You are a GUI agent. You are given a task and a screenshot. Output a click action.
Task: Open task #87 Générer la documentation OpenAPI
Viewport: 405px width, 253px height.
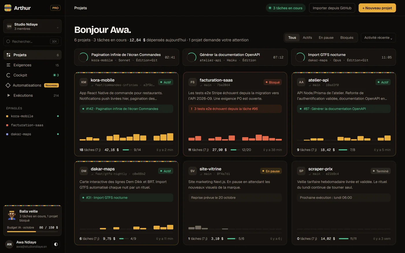pos(344,109)
